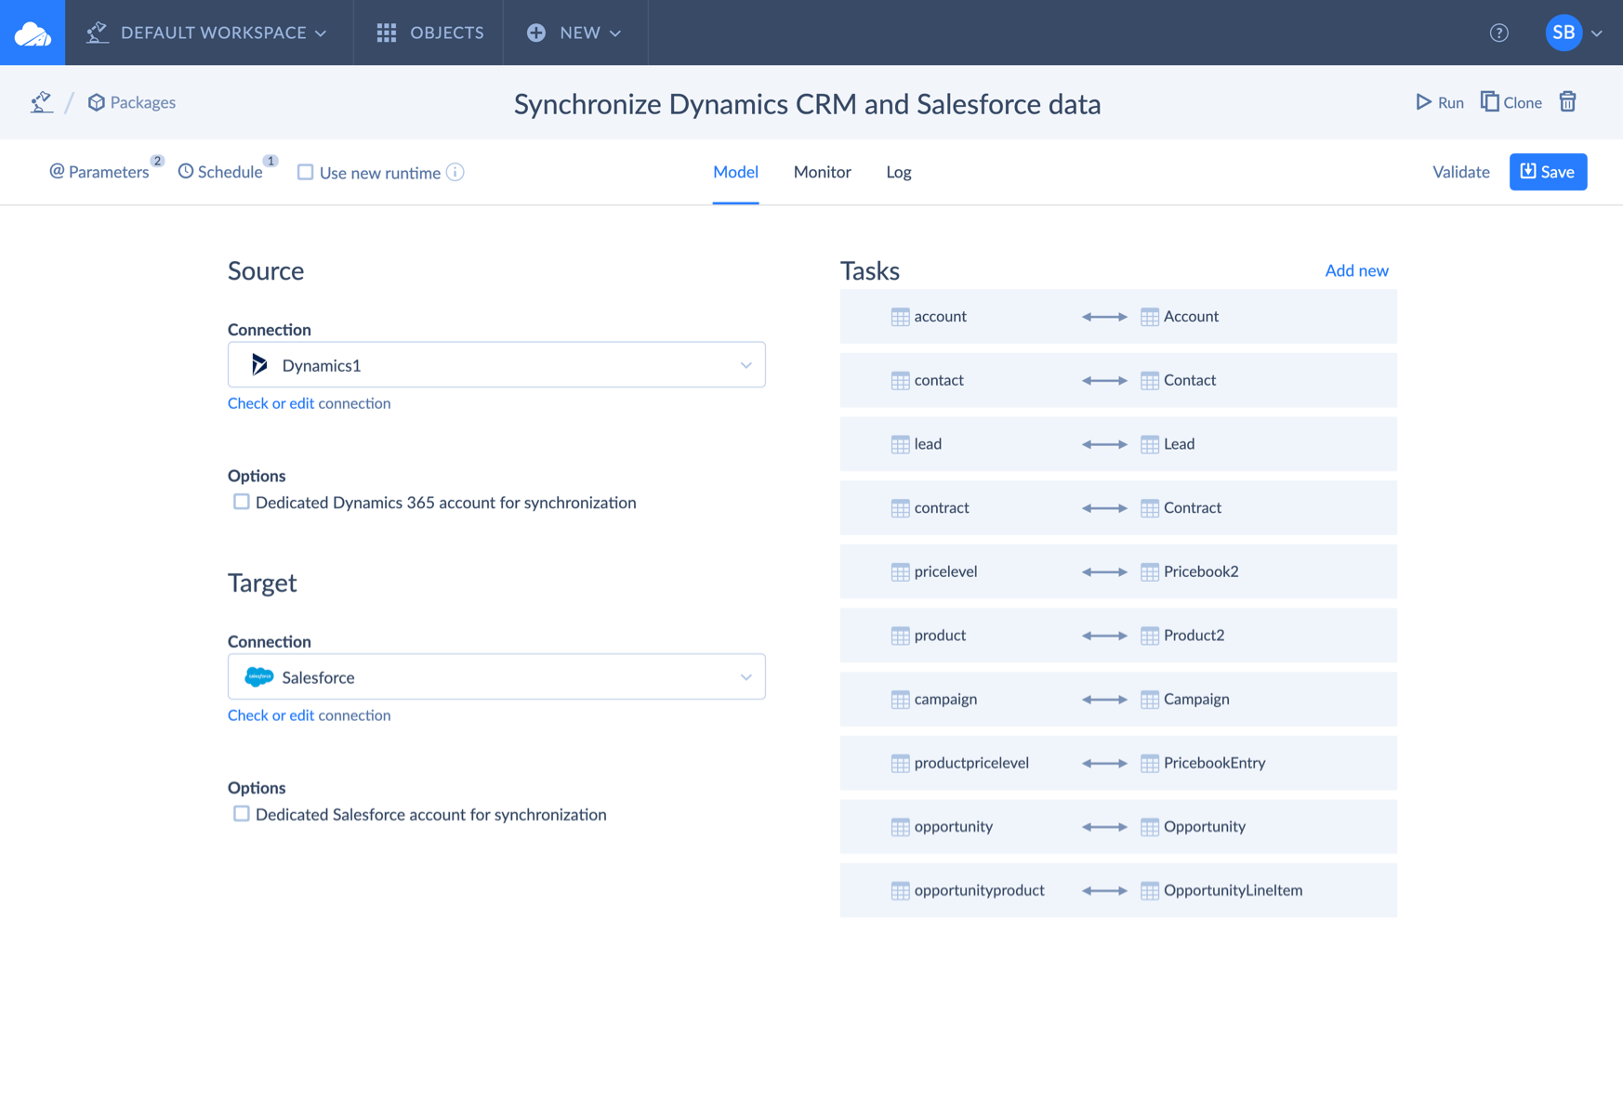This screenshot has height=1115, width=1623.
Task: Click Add new to create a task
Action: tap(1356, 270)
